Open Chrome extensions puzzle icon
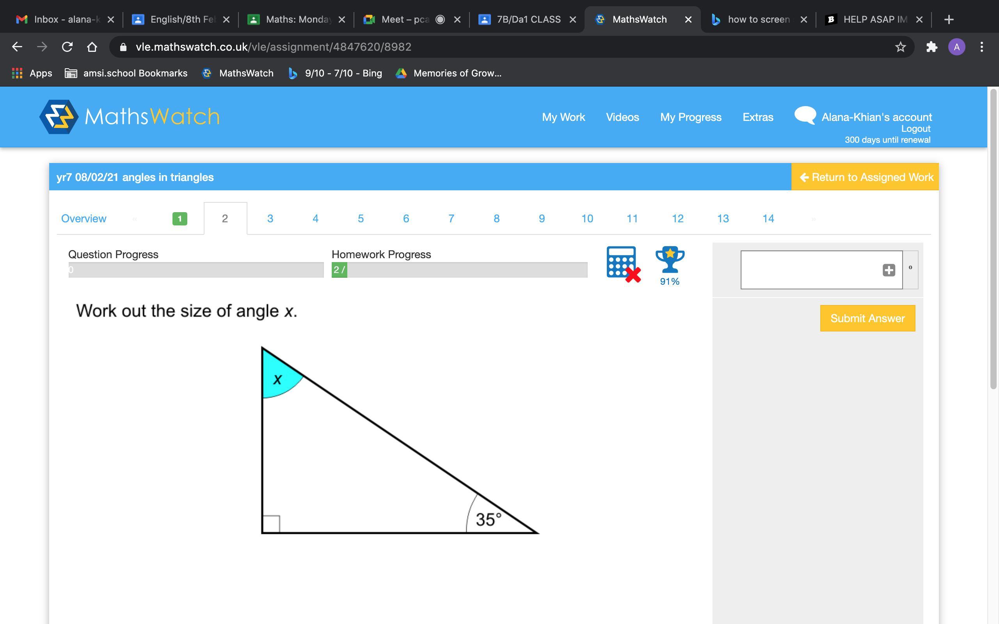Viewport: 999px width, 624px height. coord(931,47)
